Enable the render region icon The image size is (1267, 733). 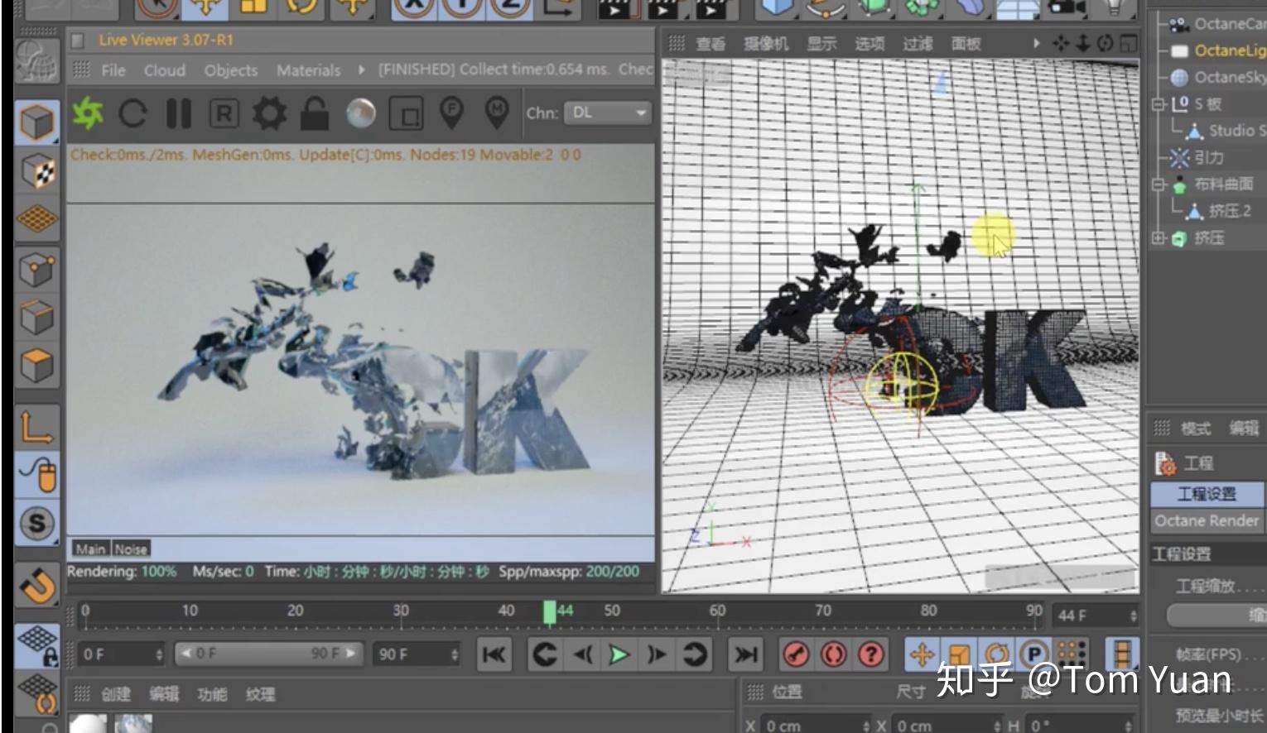(x=406, y=113)
